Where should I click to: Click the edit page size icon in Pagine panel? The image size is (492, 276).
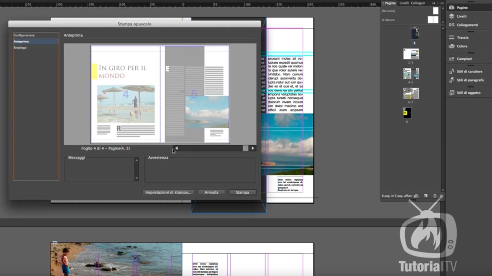pos(416,196)
